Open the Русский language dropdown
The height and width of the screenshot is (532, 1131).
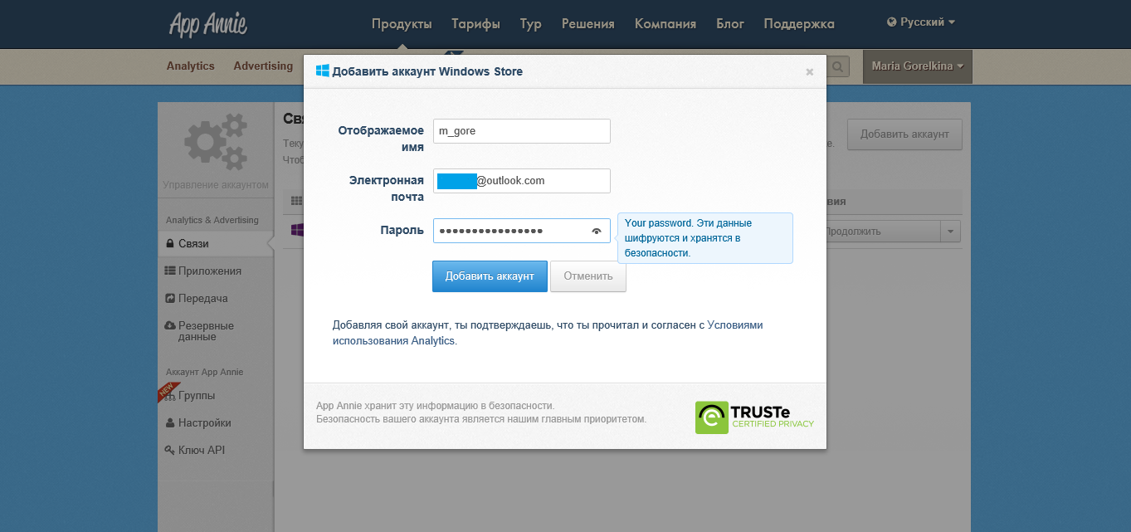click(921, 22)
